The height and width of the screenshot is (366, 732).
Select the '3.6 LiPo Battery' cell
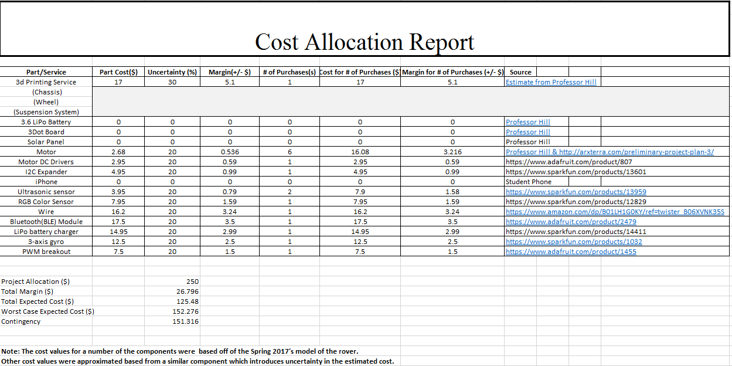point(46,122)
